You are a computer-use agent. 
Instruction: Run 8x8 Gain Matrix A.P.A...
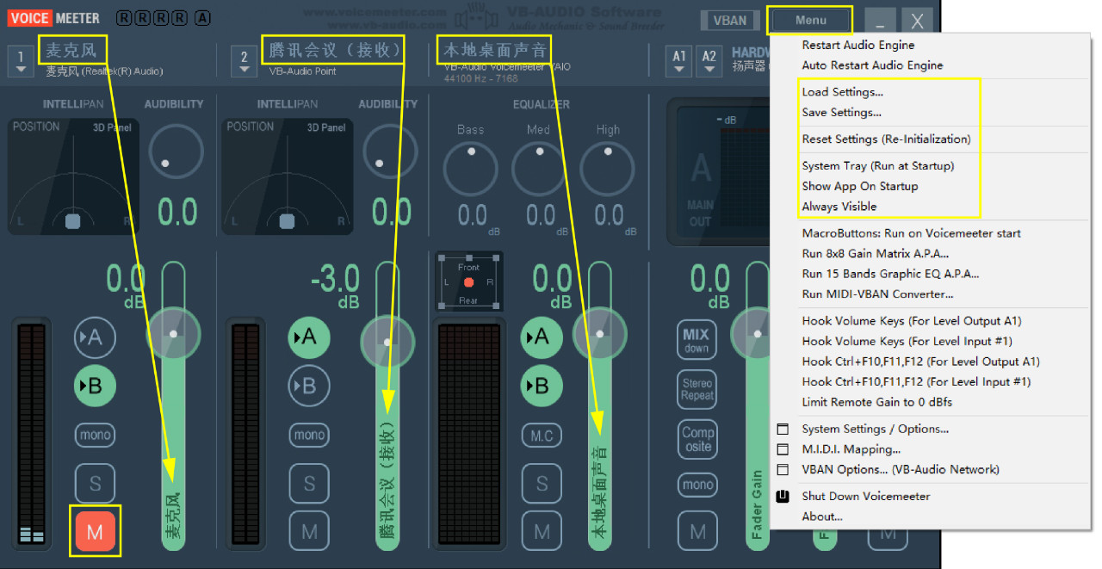(876, 254)
